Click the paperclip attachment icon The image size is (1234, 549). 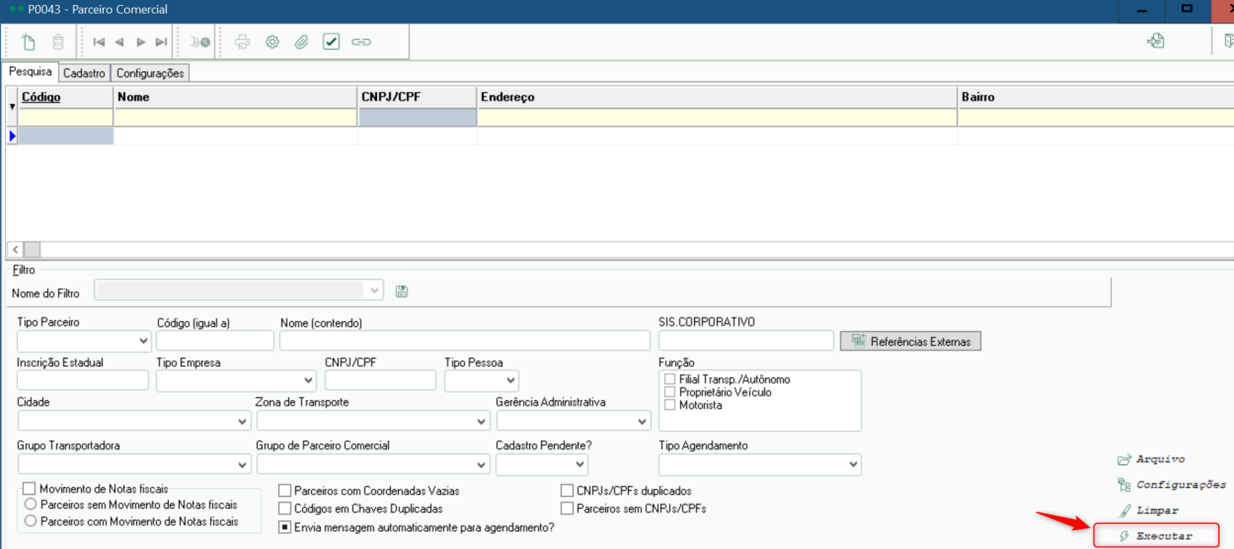pyautogui.click(x=302, y=42)
